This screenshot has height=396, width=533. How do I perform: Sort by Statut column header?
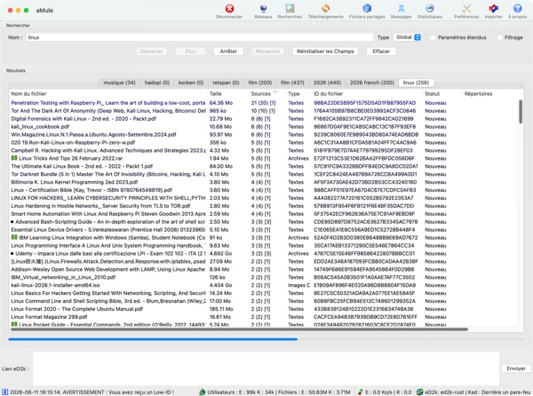click(442, 94)
